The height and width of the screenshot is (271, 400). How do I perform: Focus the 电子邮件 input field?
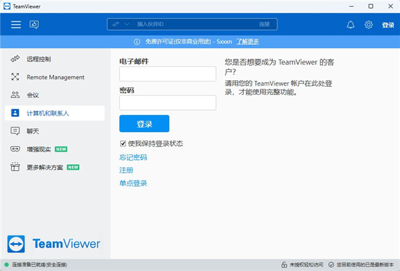(167, 74)
